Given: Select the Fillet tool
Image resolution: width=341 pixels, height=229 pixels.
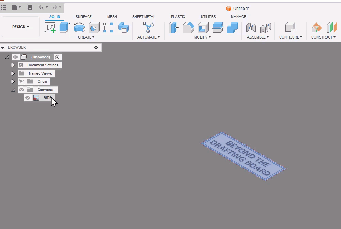Looking at the screenshot, I should [x=189, y=27].
